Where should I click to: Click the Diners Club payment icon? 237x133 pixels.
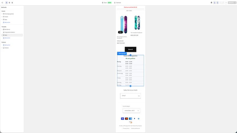(138, 119)
